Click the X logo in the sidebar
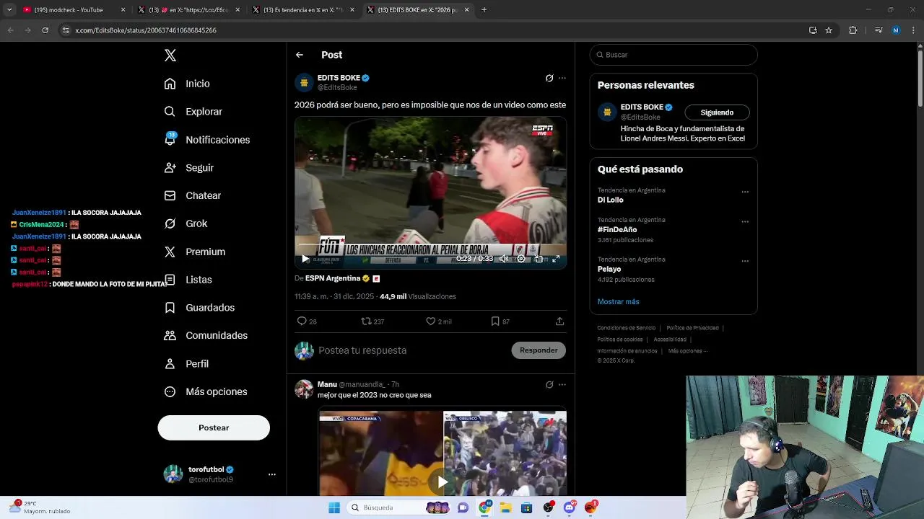Image resolution: width=924 pixels, height=519 pixels. pyautogui.click(x=170, y=56)
